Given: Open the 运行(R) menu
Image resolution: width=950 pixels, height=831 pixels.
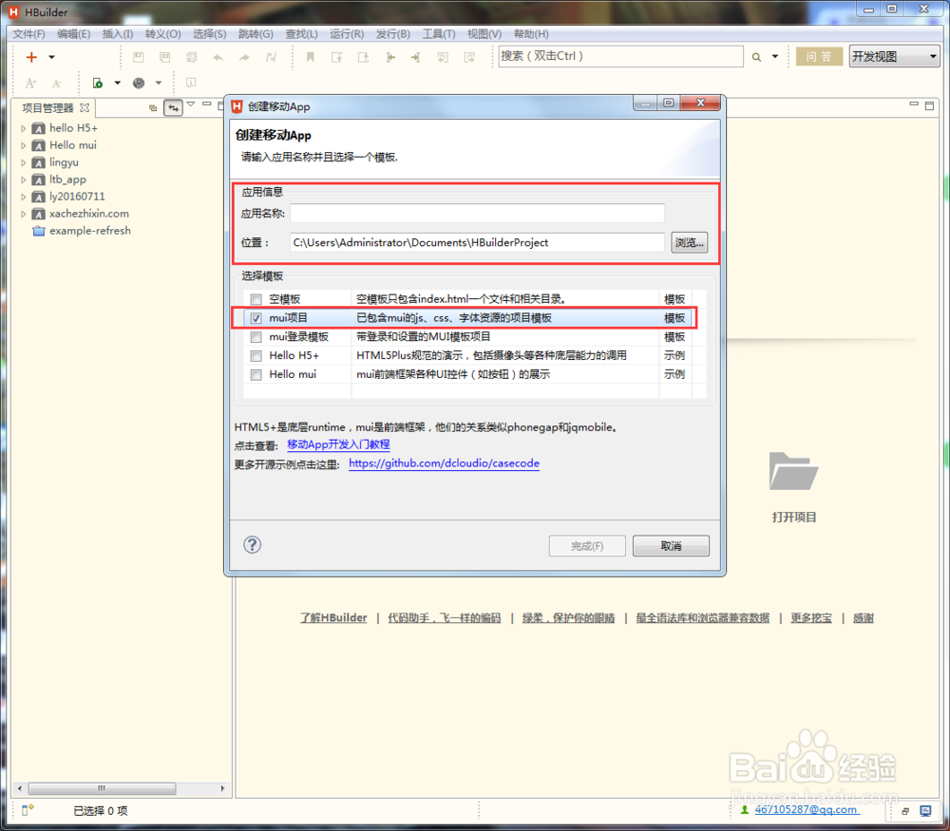Looking at the screenshot, I should point(347,34).
